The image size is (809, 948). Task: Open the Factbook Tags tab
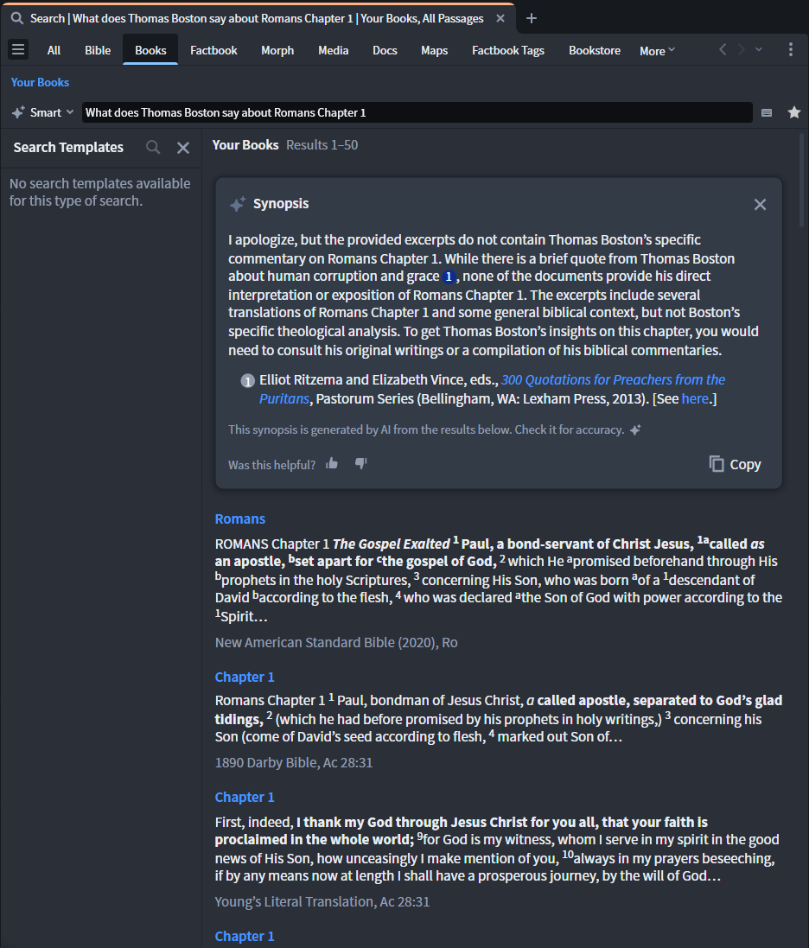(508, 50)
